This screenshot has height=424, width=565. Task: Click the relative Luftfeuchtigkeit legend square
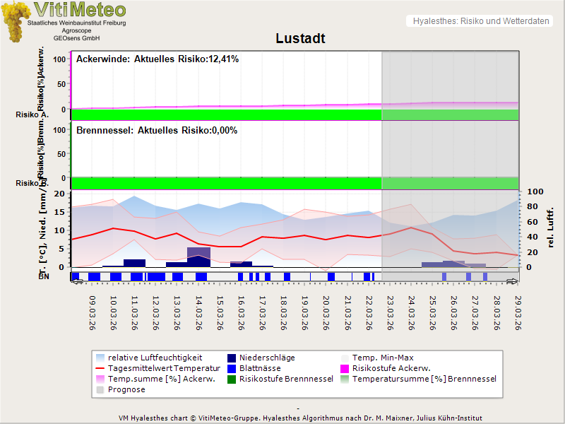point(101,358)
